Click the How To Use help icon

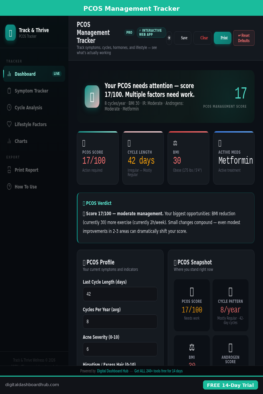(9, 187)
